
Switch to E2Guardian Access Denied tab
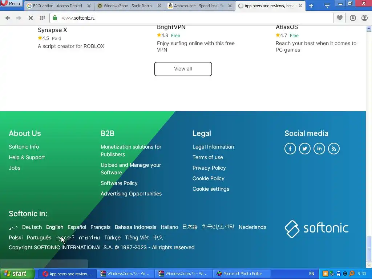57,6
